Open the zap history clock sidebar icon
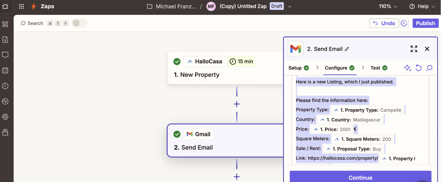Image resolution: width=441 pixels, height=182 pixels. (5, 86)
